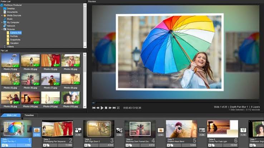This screenshot has height=148, width=264.
Task: Stop the preview playback
Action: point(106,108)
